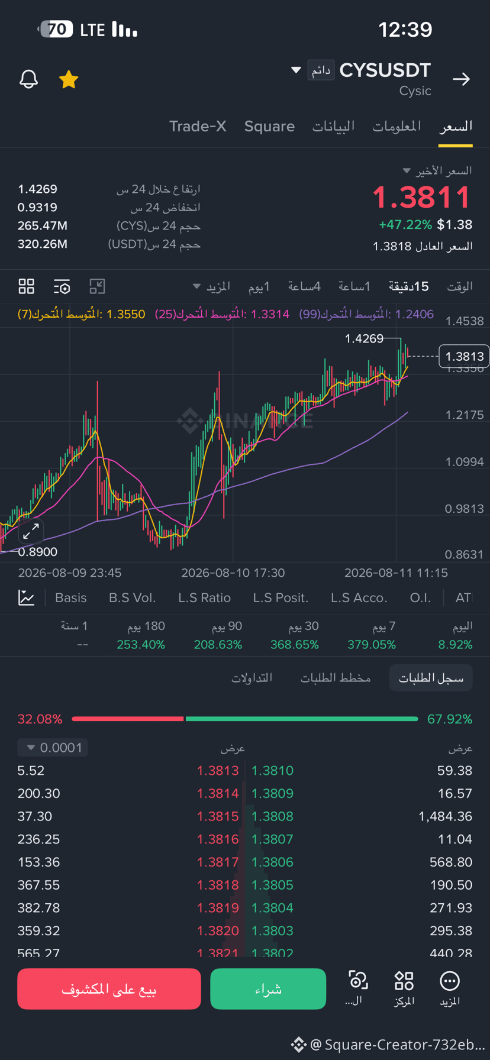
Task: Tap the 24h high value 1.4269
Action: (x=37, y=189)
